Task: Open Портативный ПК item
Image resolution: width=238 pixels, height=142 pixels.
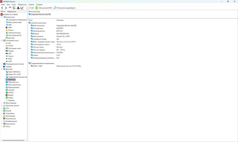Action: click(x=14, y=35)
